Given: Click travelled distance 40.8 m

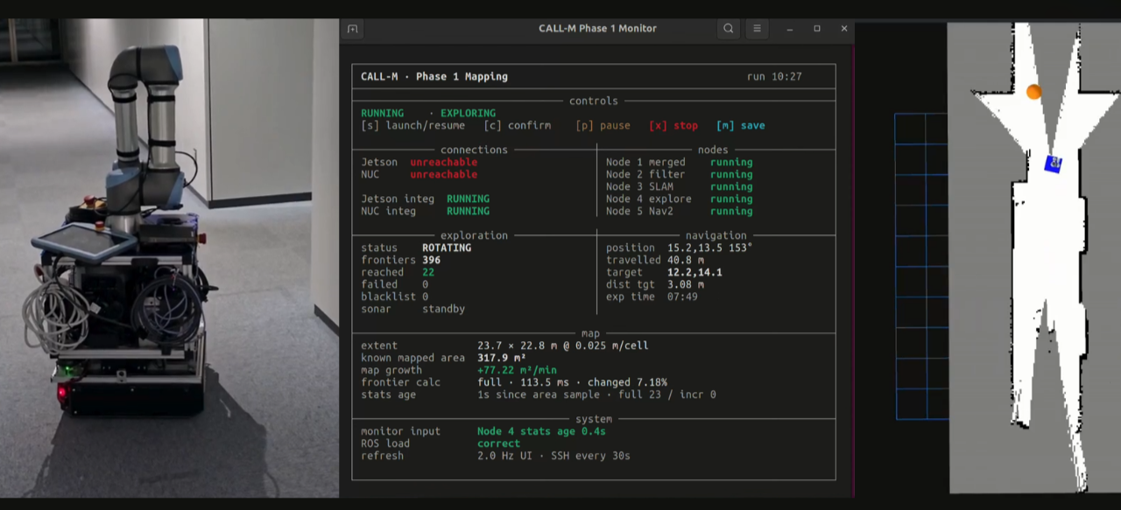Looking at the screenshot, I should click(x=686, y=261).
